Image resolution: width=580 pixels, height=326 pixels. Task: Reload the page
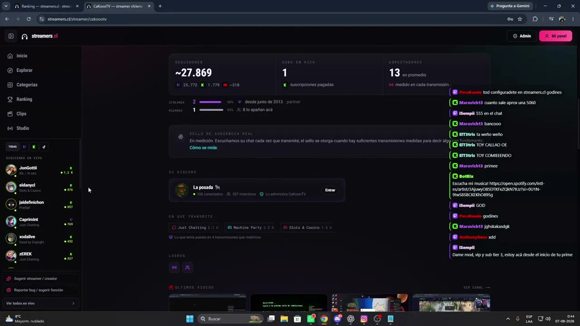29,19
